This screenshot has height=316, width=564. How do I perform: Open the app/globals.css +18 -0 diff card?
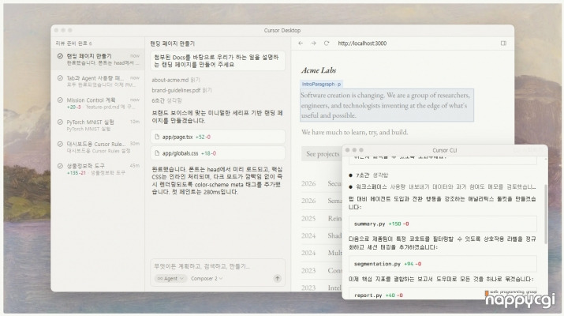[x=218, y=153]
